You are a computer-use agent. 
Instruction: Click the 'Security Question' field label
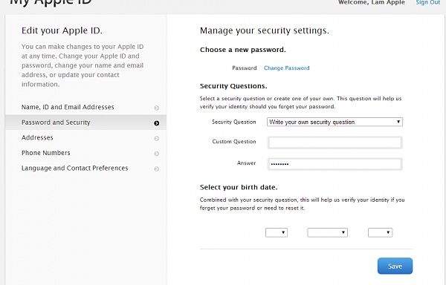coord(234,122)
